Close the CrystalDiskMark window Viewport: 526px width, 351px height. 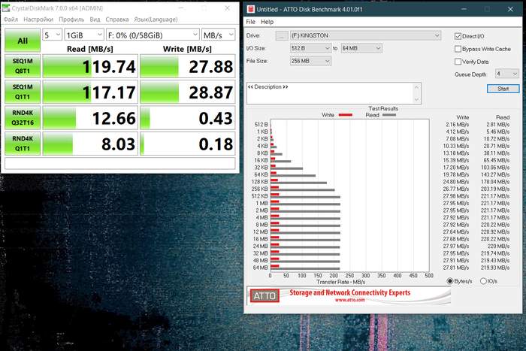[228, 8]
